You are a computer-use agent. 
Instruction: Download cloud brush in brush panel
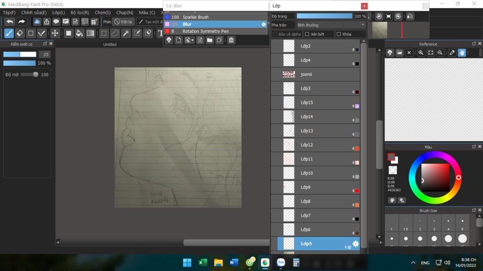click(x=169, y=40)
